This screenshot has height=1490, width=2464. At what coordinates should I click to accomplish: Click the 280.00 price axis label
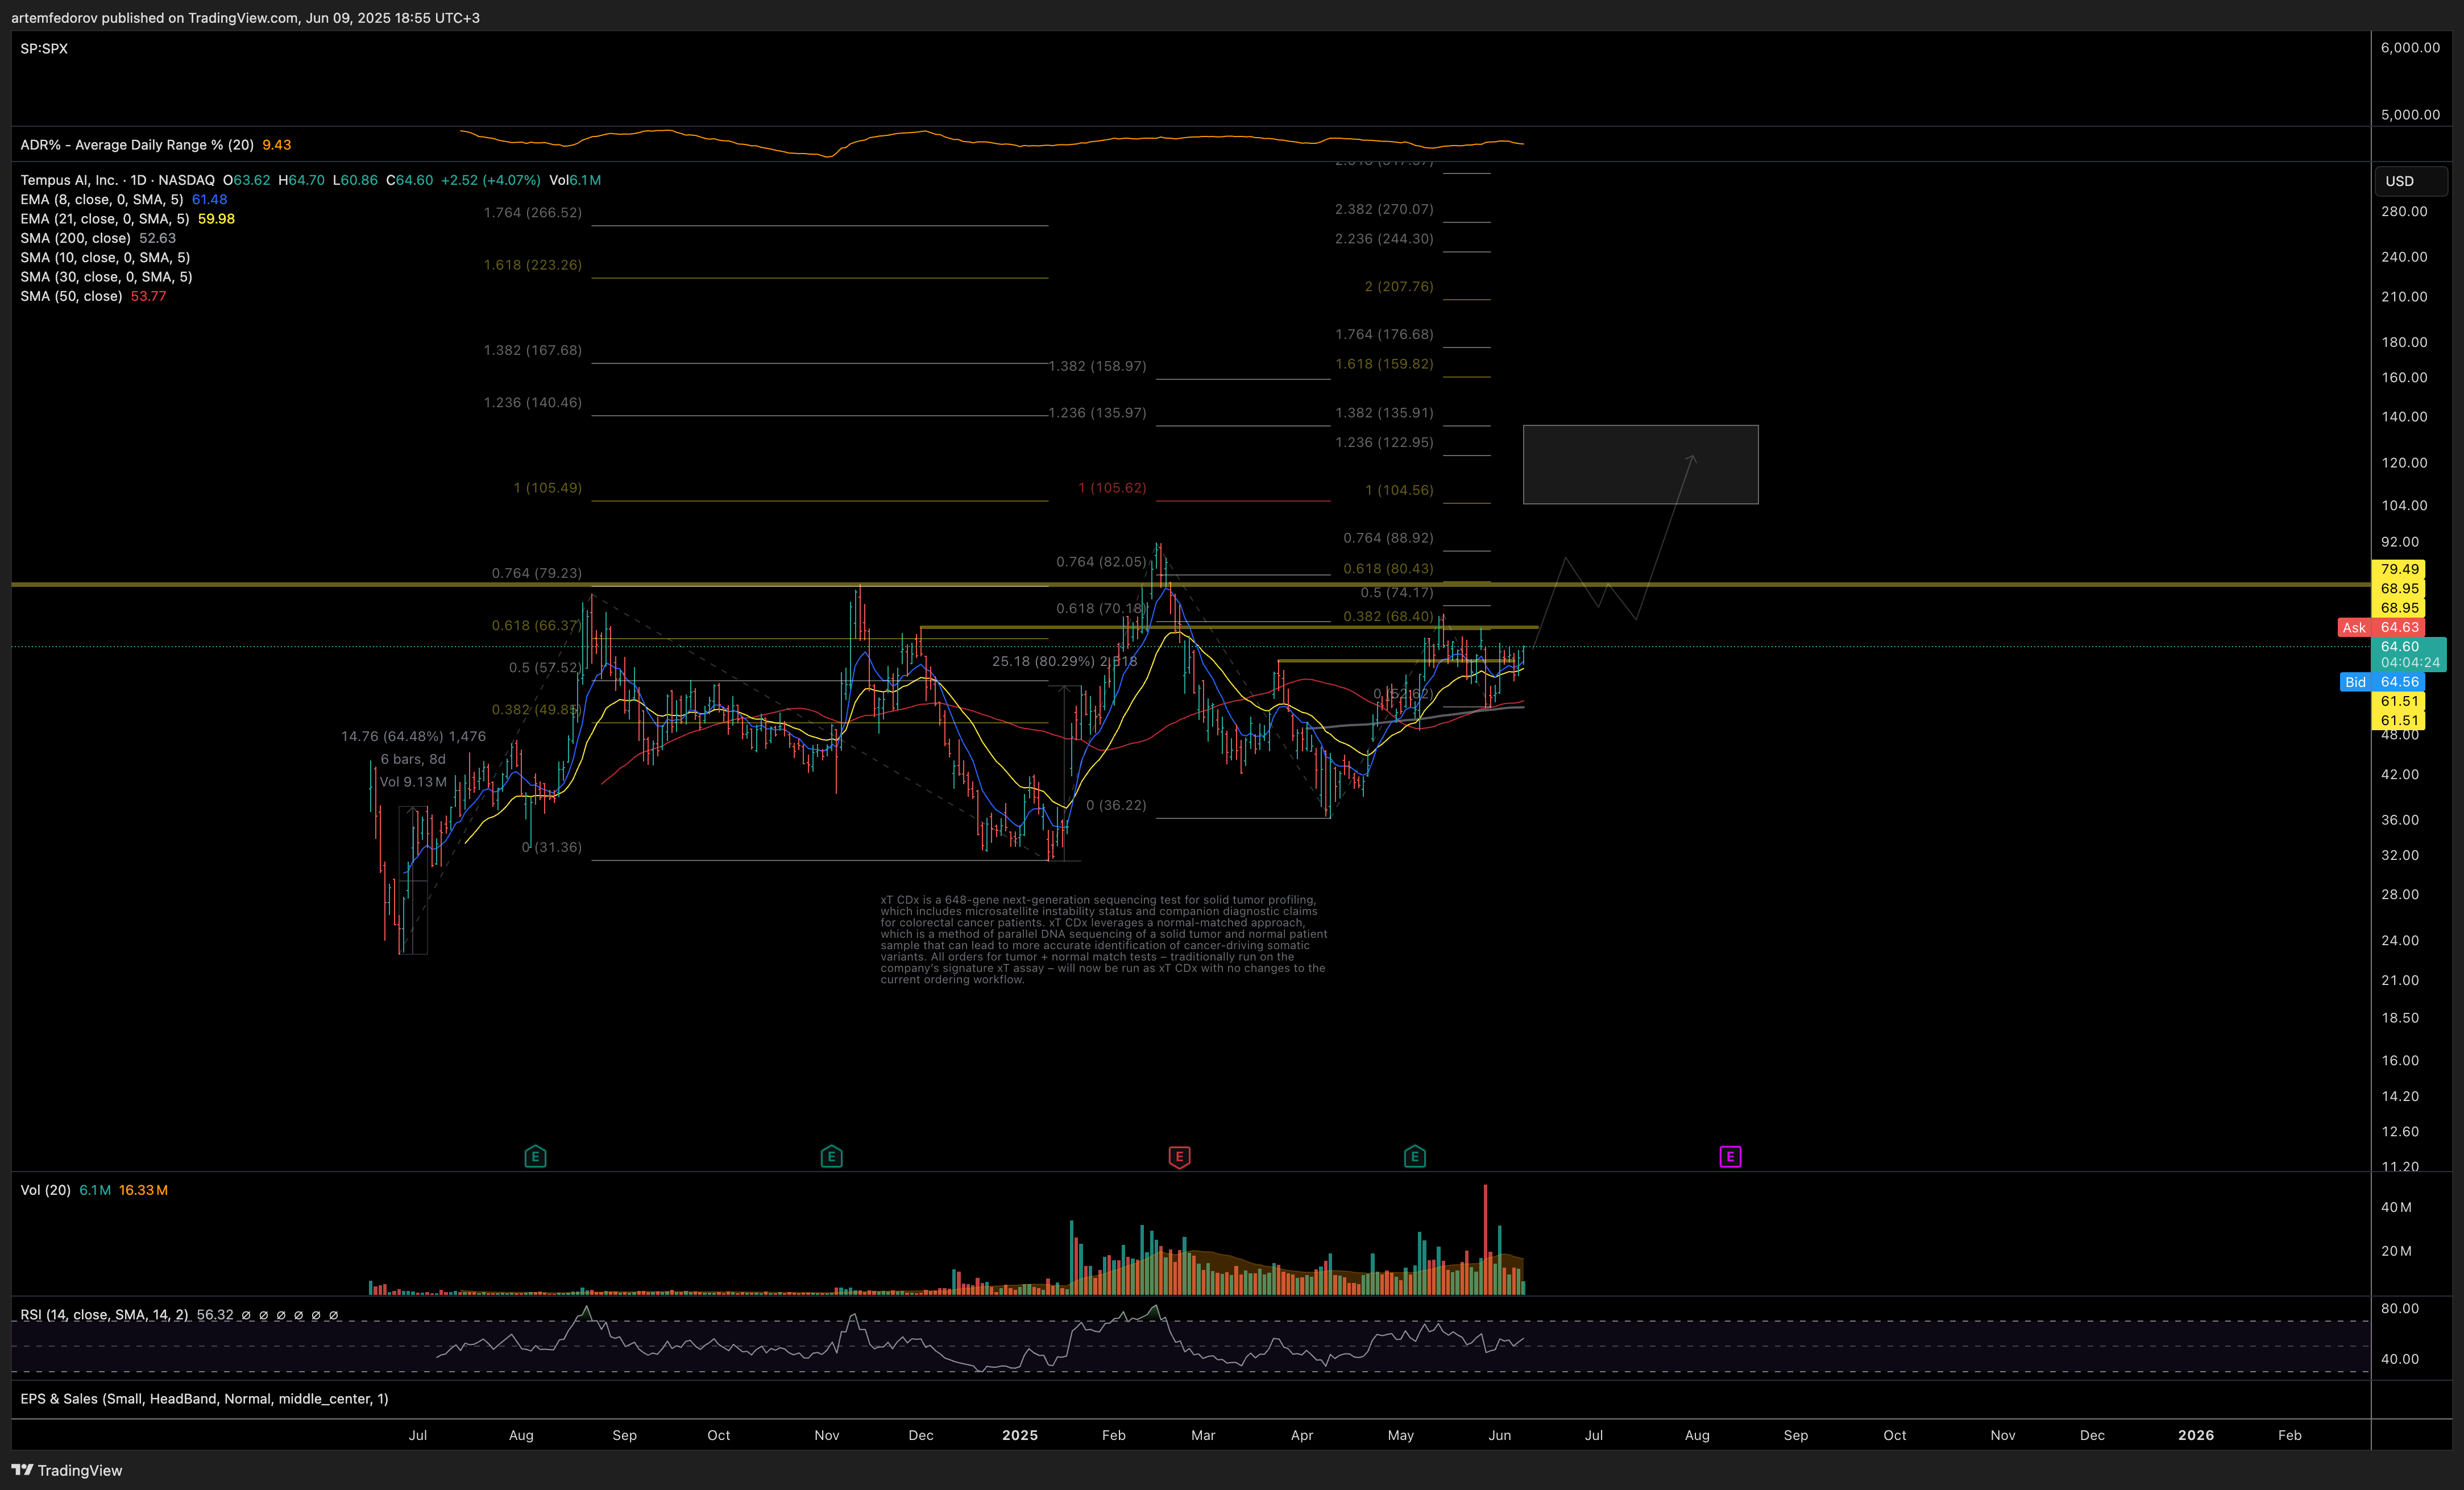pyautogui.click(x=2404, y=211)
